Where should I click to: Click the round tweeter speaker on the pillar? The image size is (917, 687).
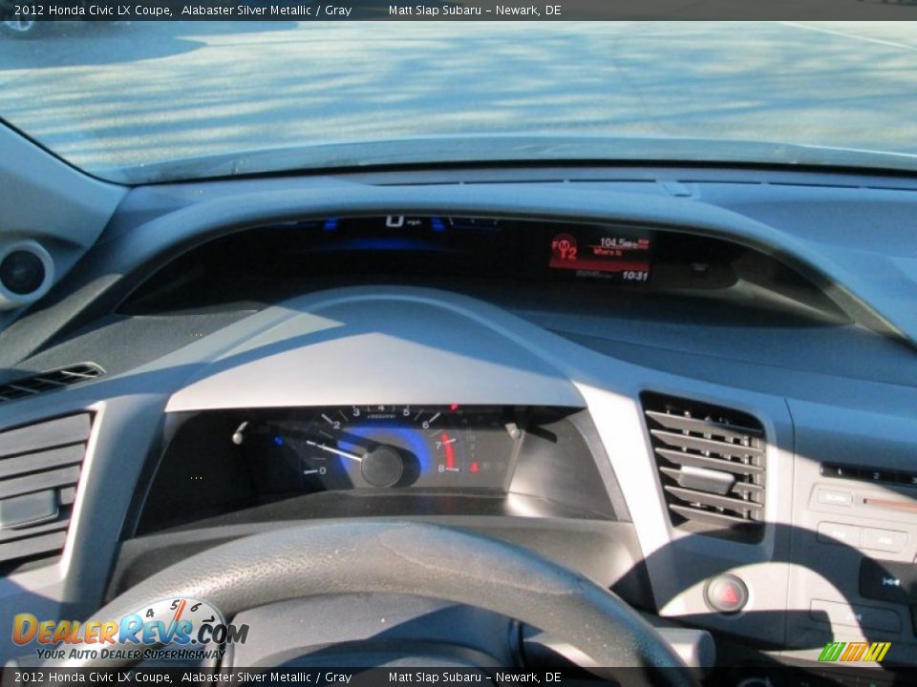(x=23, y=272)
